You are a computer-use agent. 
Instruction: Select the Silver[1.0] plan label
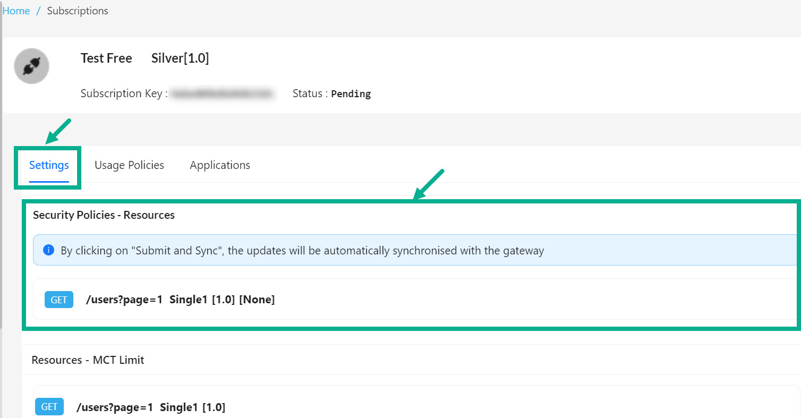(x=180, y=58)
